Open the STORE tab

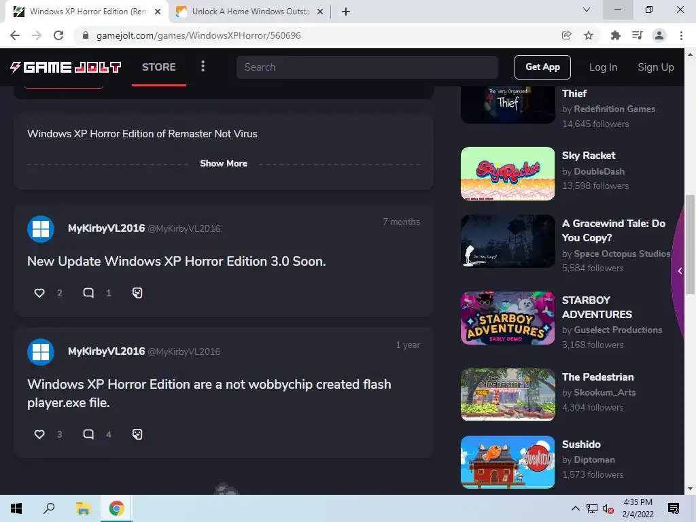tap(159, 67)
